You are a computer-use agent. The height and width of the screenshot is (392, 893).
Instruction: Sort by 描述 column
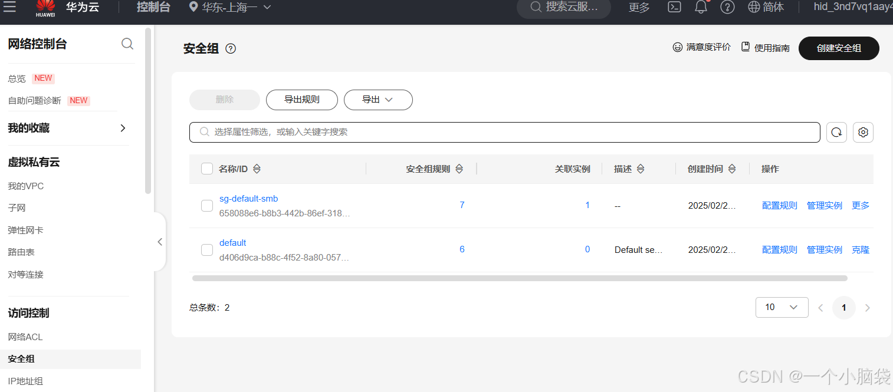click(640, 169)
